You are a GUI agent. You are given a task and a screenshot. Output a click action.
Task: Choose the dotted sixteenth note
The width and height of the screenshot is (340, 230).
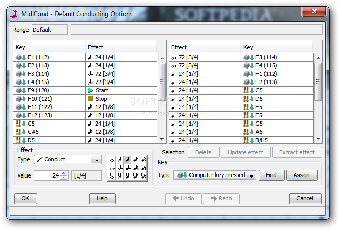[x=143, y=168]
